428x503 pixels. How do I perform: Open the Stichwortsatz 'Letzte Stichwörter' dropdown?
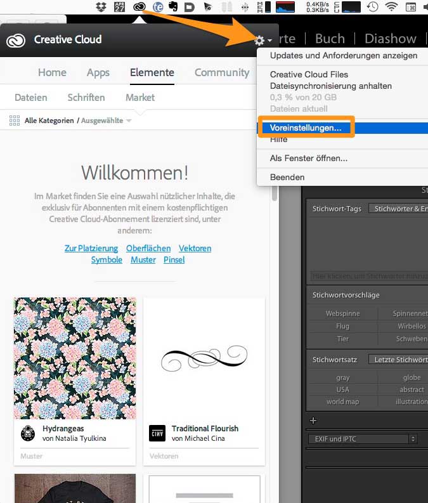(x=398, y=360)
